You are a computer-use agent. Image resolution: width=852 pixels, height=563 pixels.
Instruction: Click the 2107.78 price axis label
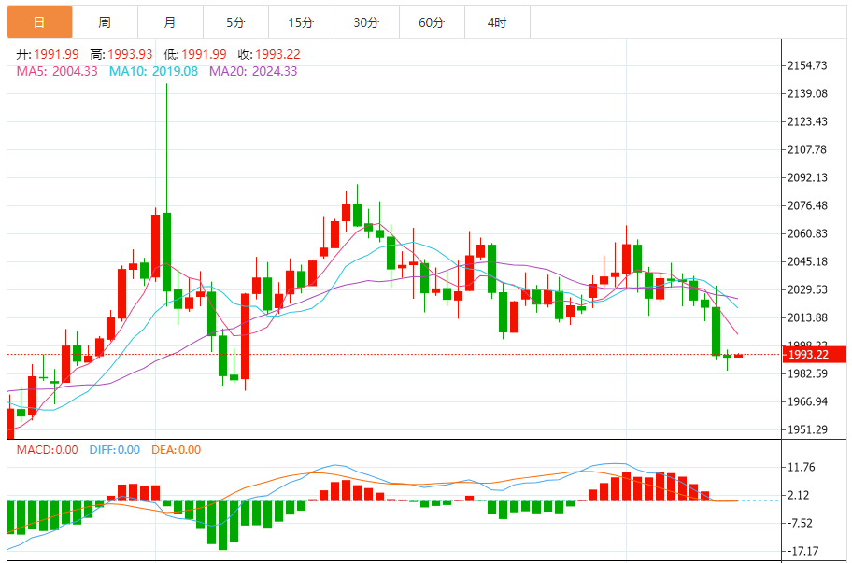807,149
